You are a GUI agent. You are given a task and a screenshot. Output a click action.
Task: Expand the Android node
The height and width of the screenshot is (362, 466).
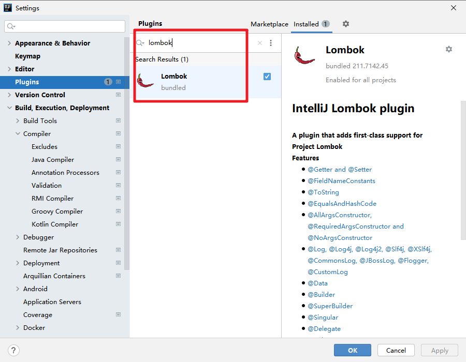click(x=18, y=289)
